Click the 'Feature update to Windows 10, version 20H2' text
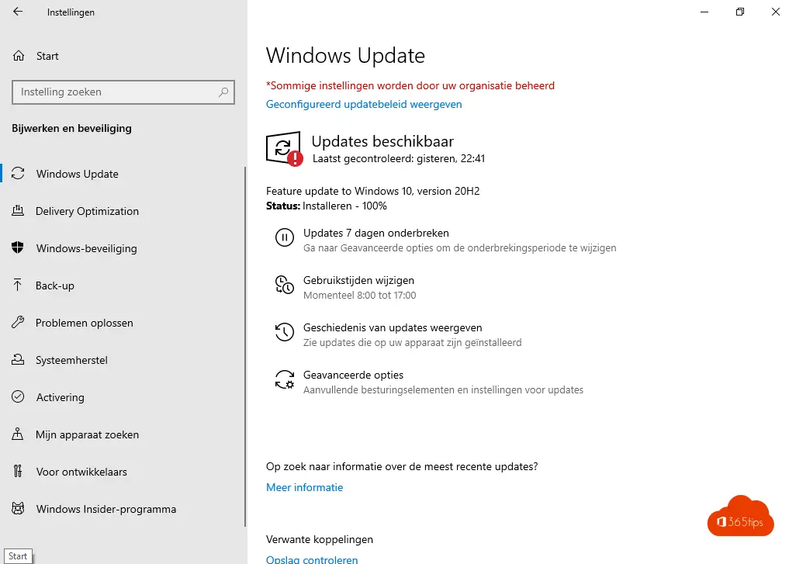The height and width of the screenshot is (564, 789). pyautogui.click(x=373, y=191)
